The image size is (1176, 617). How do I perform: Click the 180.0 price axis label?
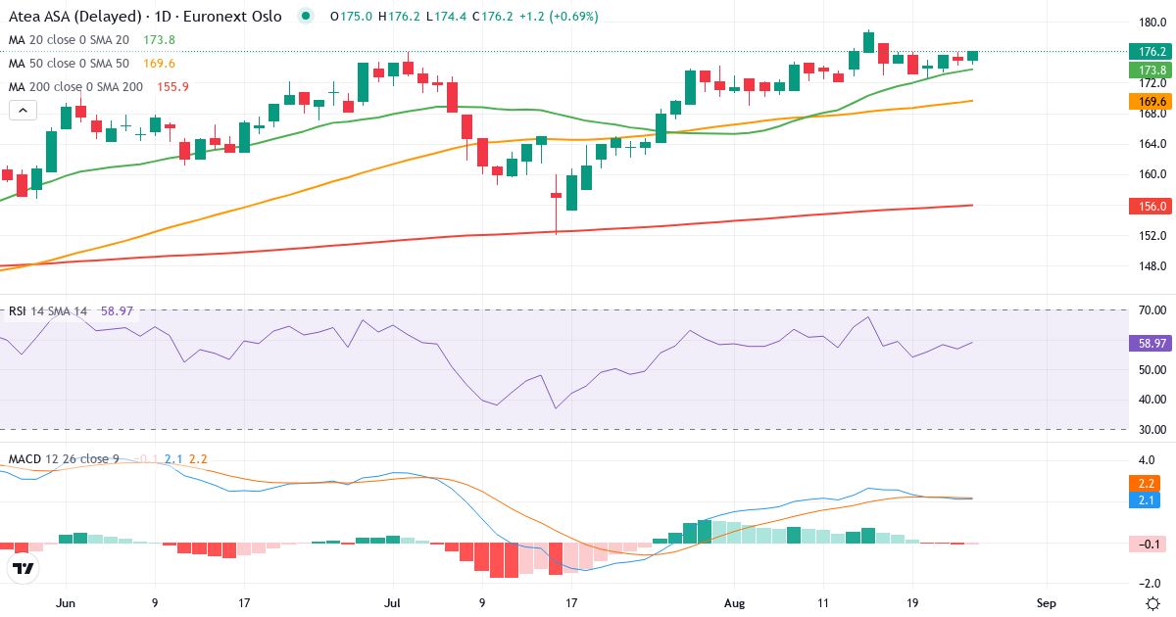pos(1151,22)
